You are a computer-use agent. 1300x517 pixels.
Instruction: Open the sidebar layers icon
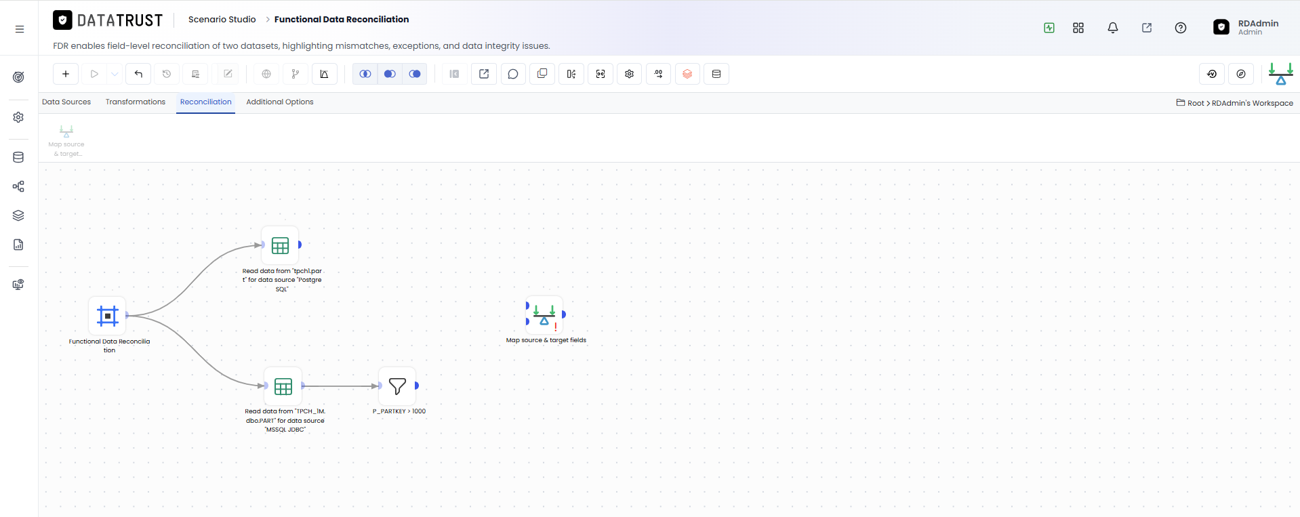click(x=19, y=215)
